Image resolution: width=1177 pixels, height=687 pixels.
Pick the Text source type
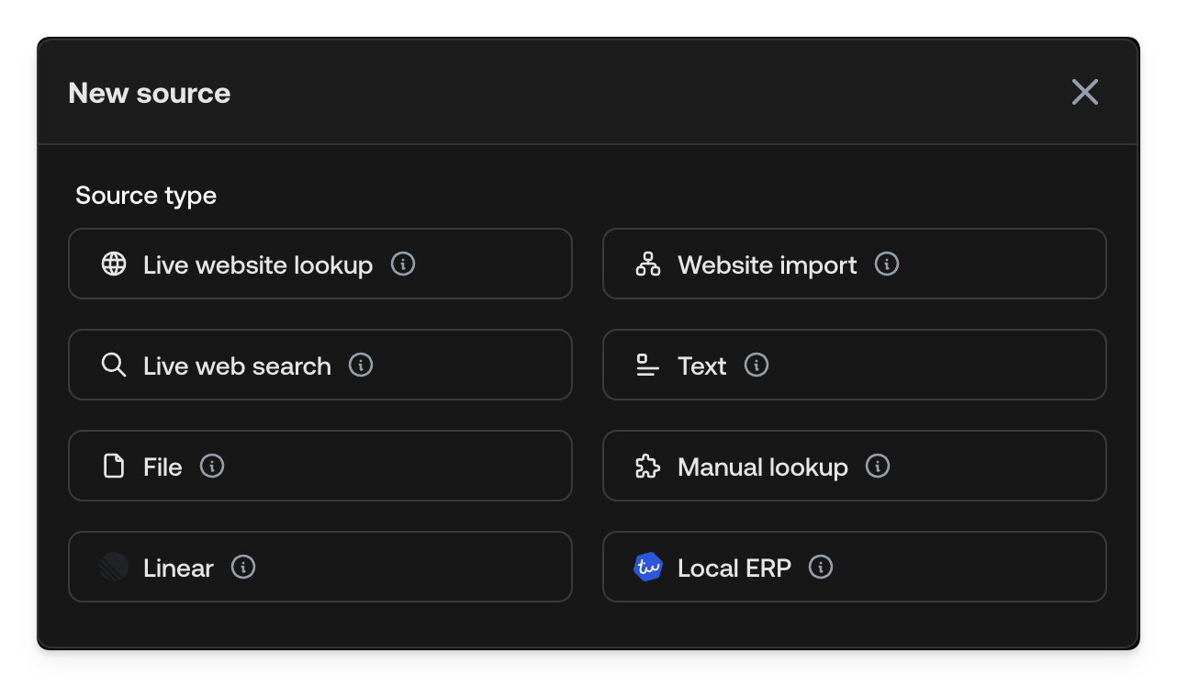[x=855, y=365]
